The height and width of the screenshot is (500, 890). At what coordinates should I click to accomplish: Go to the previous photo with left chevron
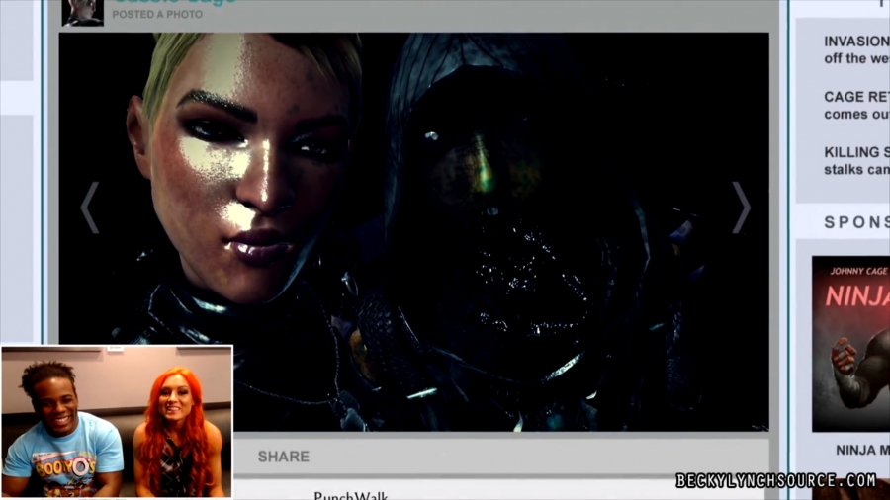pyautogui.click(x=90, y=208)
